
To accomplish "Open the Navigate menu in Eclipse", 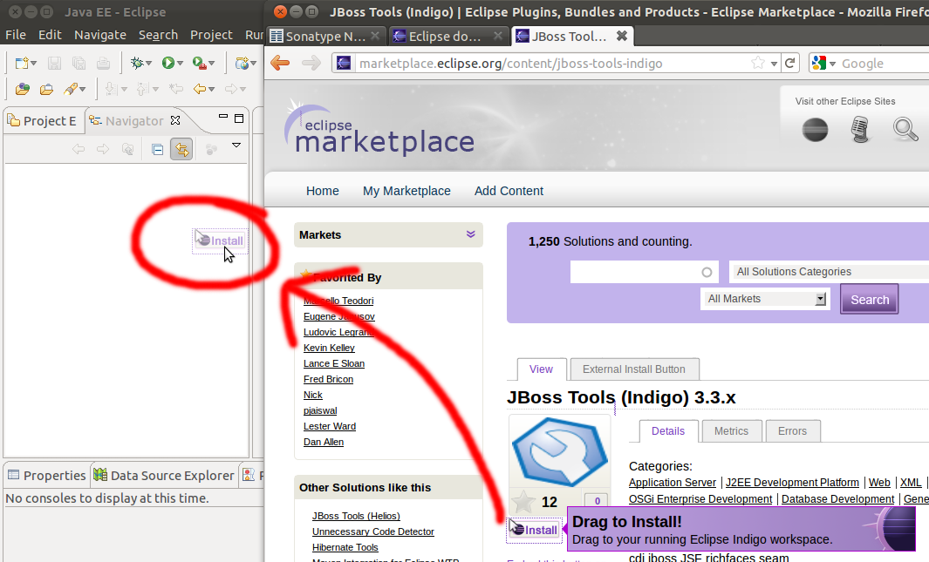I will 100,35.
